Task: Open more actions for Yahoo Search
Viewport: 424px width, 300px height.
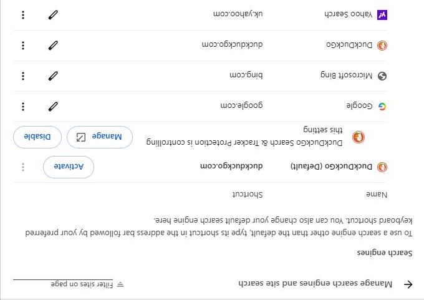Action: (23, 15)
